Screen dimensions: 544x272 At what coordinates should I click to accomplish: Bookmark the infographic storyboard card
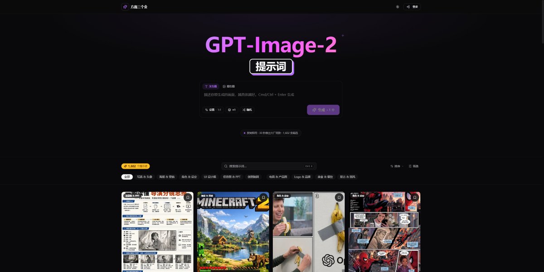pos(188,198)
